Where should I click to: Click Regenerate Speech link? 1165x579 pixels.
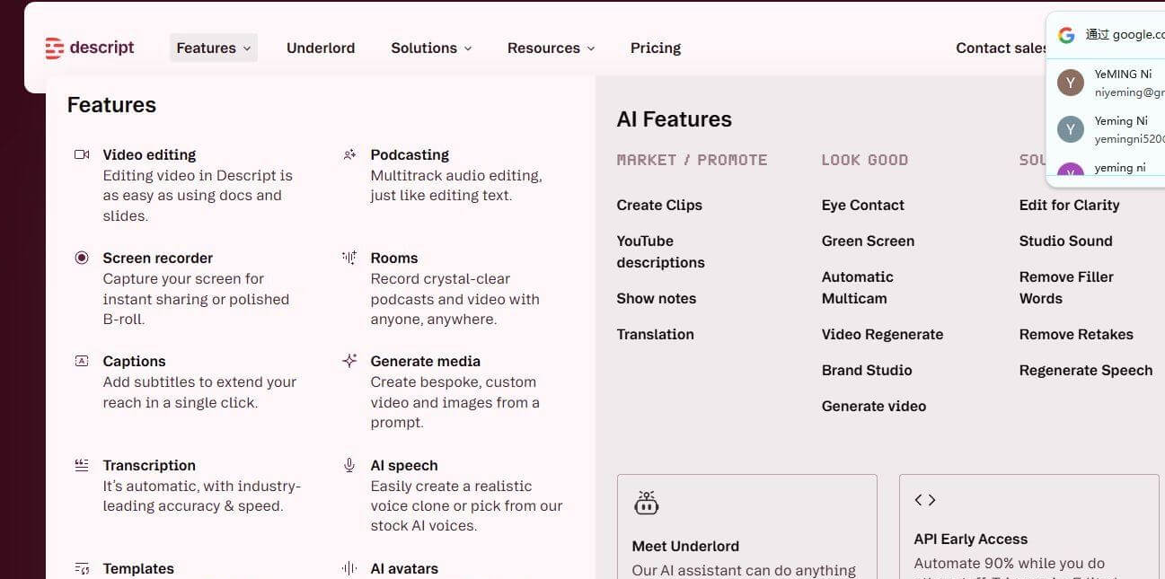pos(1086,370)
